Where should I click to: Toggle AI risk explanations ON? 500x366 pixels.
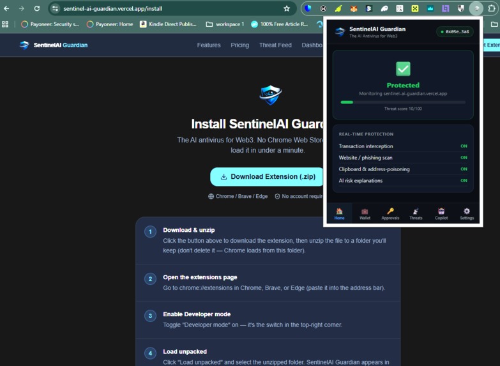click(464, 181)
